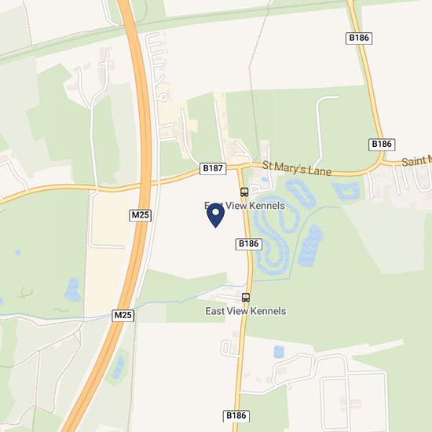Click the small square pond near the farm buildings
Screen dimensions: 432x432
[x=279, y=352]
